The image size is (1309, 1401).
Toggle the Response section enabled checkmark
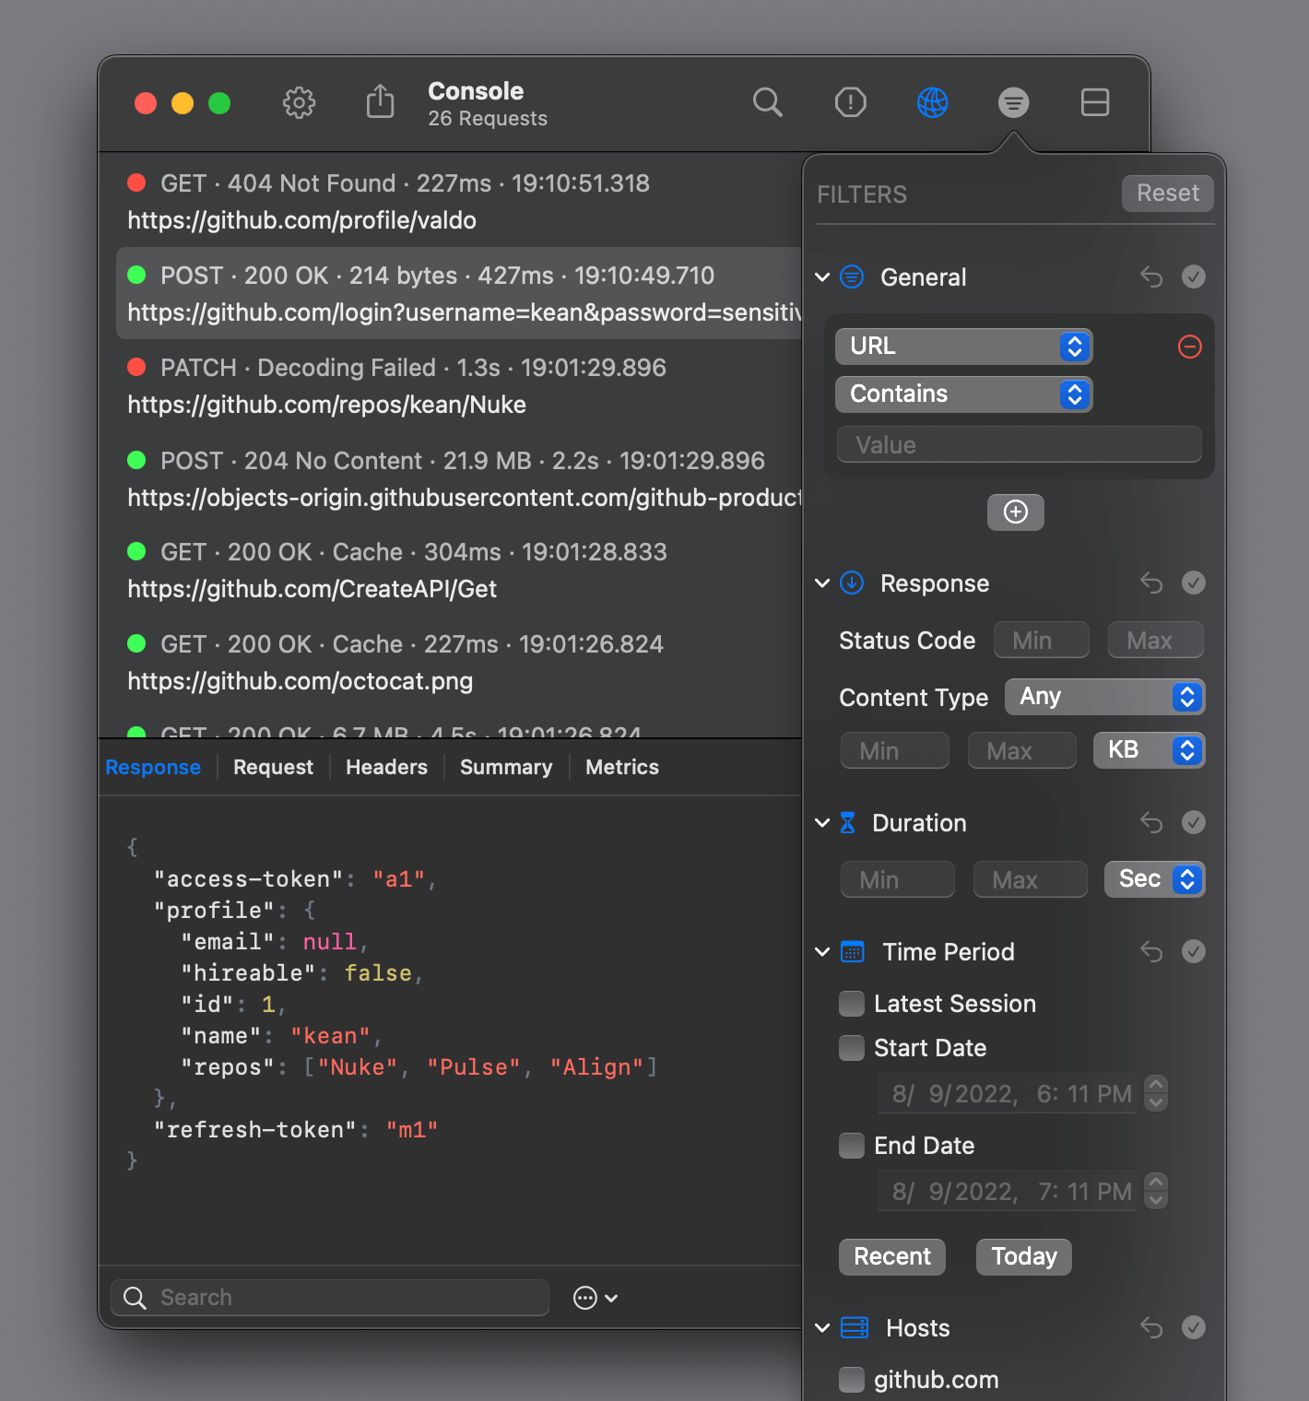(1194, 583)
